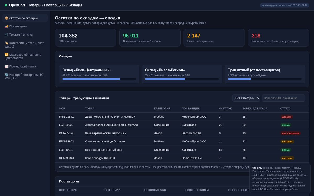This screenshot has height=196, width=314.
Task: Click the Точка дозаказа column header
Action: coord(255,109)
